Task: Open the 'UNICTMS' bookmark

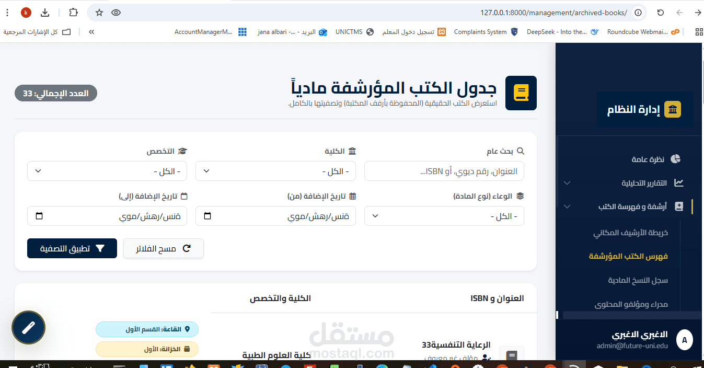Action: [354, 32]
